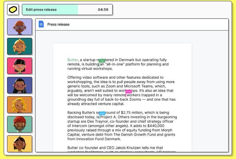Click the 'Edit press release' agenda bar
Screen dimensions: 236x159
[x=67, y=10]
